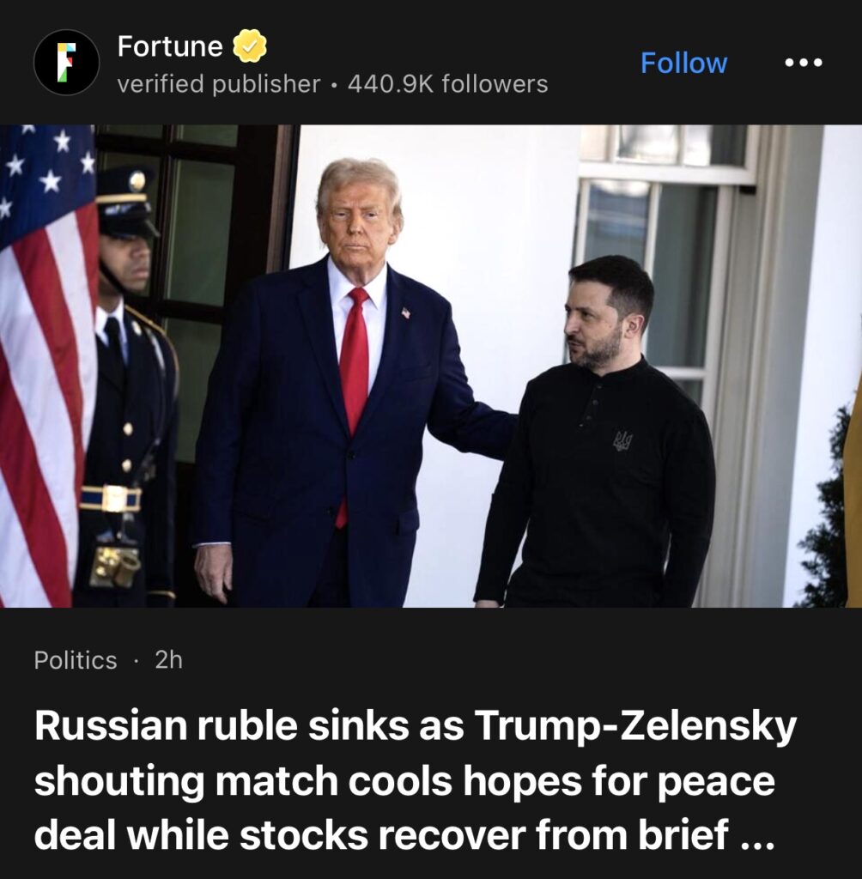Open the Fortune publisher name link

[170, 46]
